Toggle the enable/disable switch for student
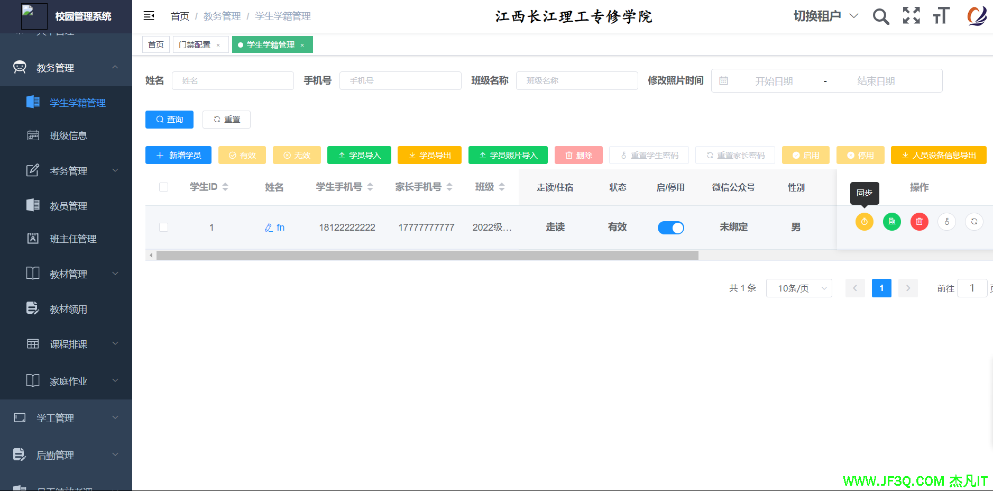Screen dimensions: 993x491 point(670,228)
